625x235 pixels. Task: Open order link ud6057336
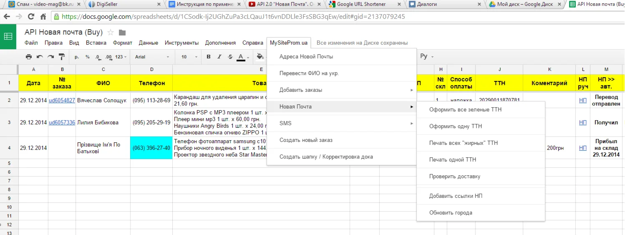[x=62, y=123]
